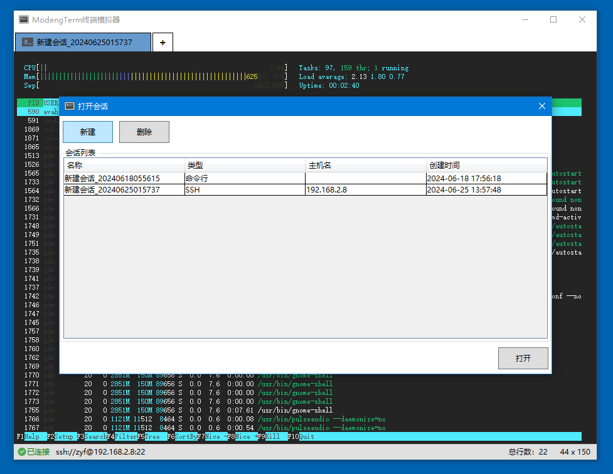Sort sessions by 类型 column header
The width and height of the screenshot is (613, 474).
tap(245, 166)
